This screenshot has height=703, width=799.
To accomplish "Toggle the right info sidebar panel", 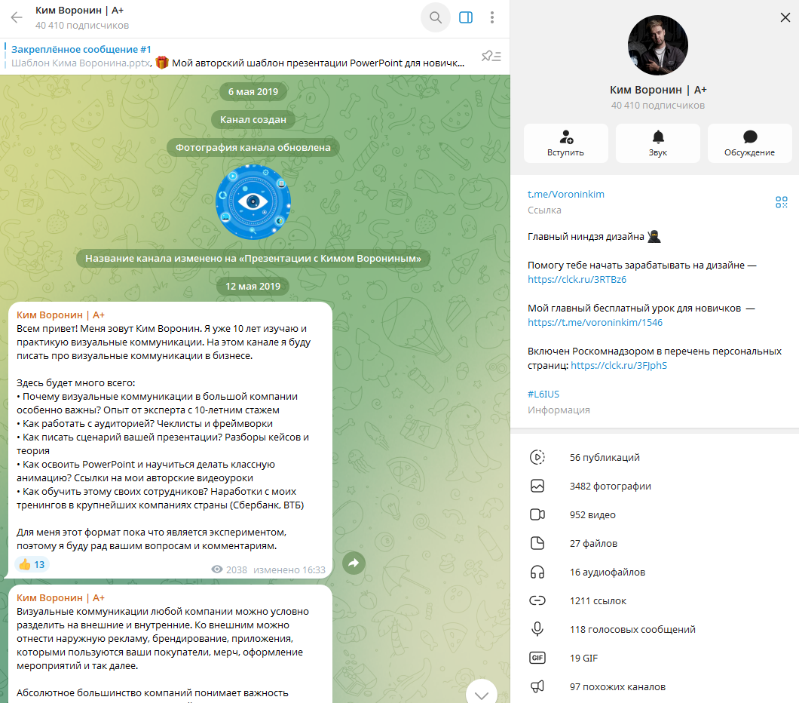I will (x=466, y=17).
